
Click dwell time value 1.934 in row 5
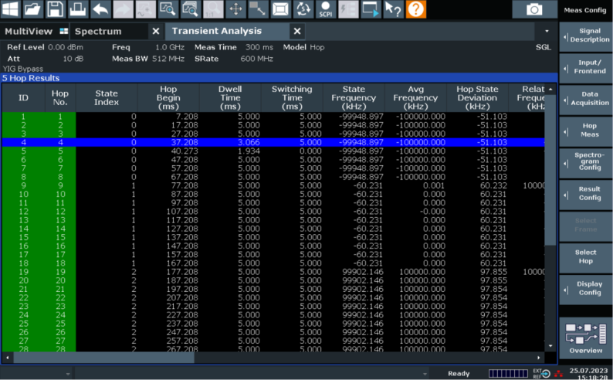(x=249, y=151)
